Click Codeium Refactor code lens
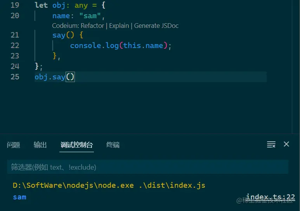 point(92,26)
